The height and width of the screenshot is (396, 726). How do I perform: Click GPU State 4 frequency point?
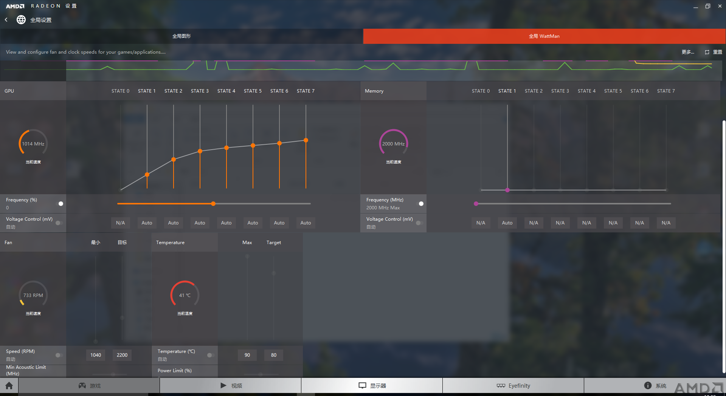[x=226, y=148]
